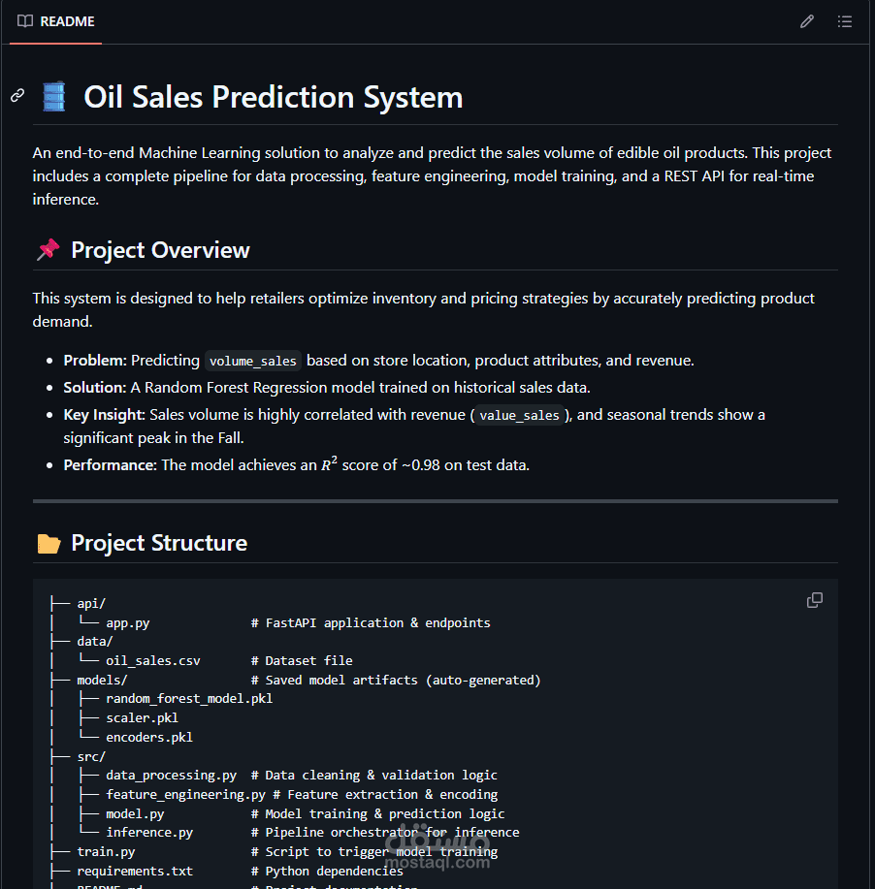Image resolution: width=875 pixels, height=889 pixels.
Task: Click the pushpin emoji by Project Overview
Action: point(48,250)
